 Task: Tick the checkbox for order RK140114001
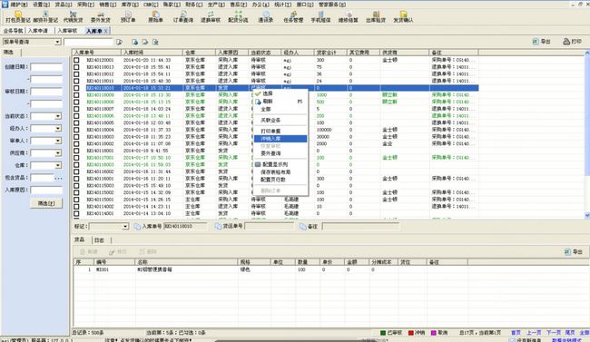coord(76,213)
